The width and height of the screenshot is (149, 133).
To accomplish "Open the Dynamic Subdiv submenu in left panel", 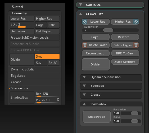I will 35,69.
